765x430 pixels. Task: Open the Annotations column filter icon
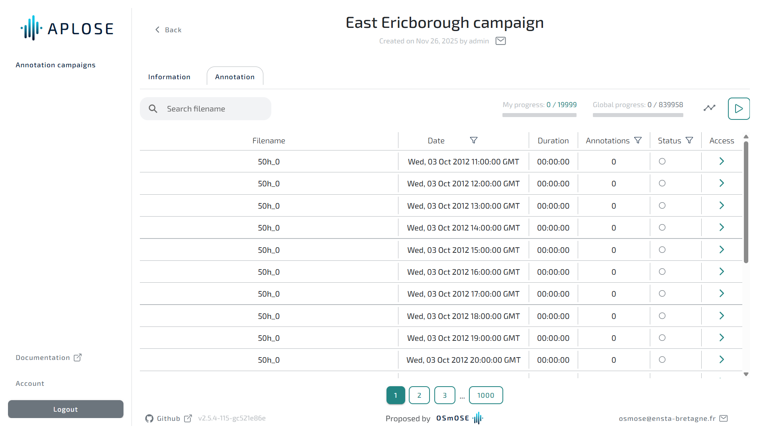click(637, 140)
